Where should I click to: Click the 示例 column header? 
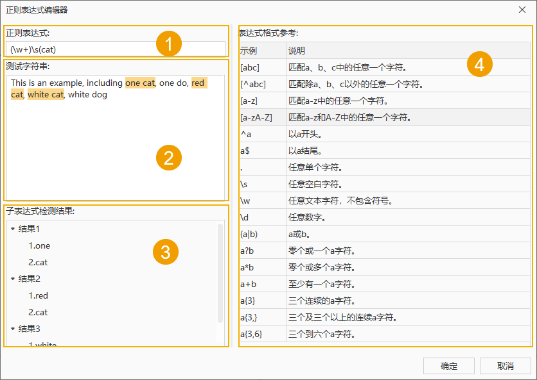click(x=248, y=51)
